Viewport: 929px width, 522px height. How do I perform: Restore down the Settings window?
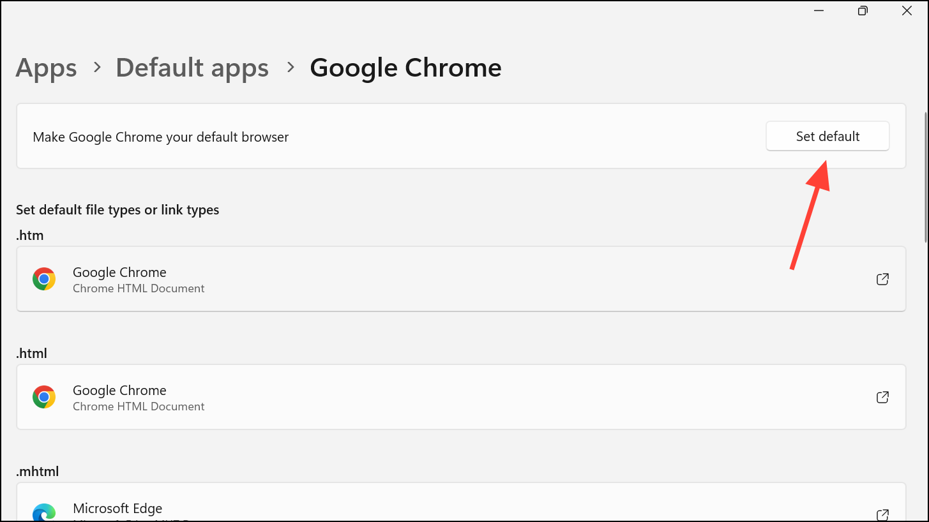coord(863,10)
